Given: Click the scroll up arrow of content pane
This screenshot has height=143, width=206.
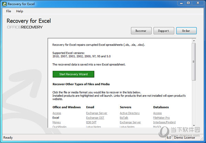Looking at the screenshot, I should click(x=194, y=41).
